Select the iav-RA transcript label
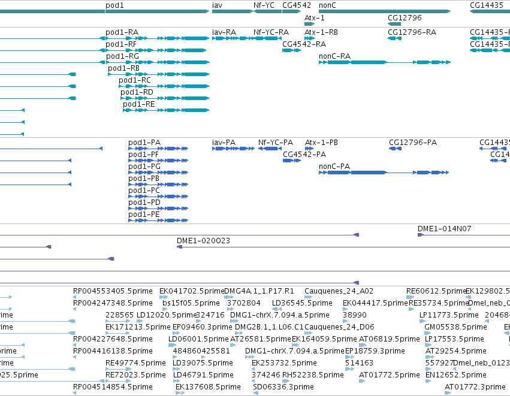 click(x=224, y=32)
